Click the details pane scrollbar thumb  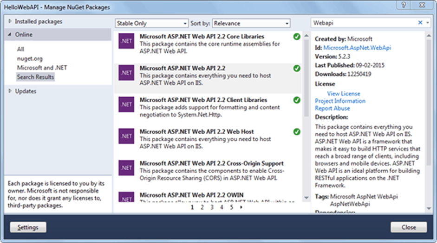tap(429, 103)
